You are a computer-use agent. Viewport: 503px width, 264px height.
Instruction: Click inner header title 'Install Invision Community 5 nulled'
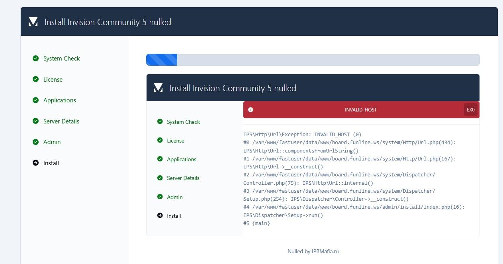[x=233, y=88]
